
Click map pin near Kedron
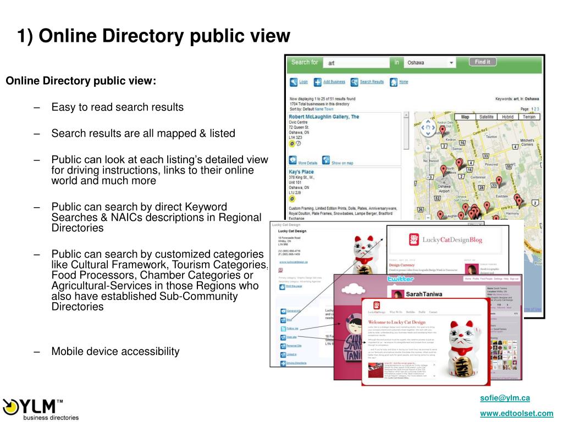point(443,130)
